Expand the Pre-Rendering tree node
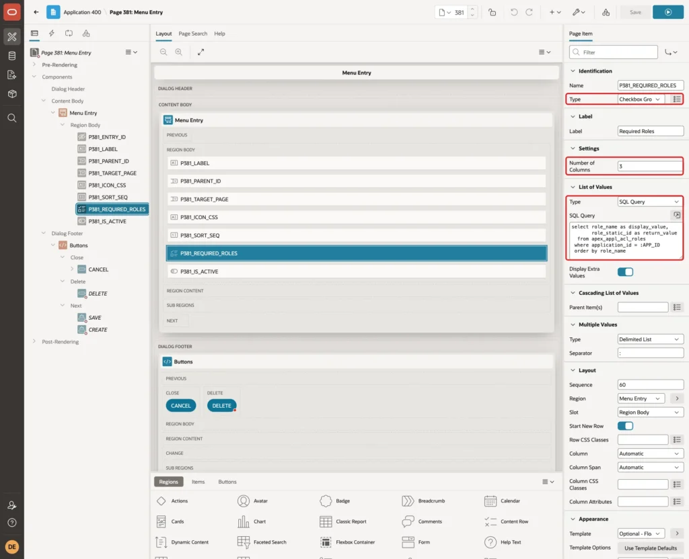This screenshot has width=689, height=559. pos(34,64)
